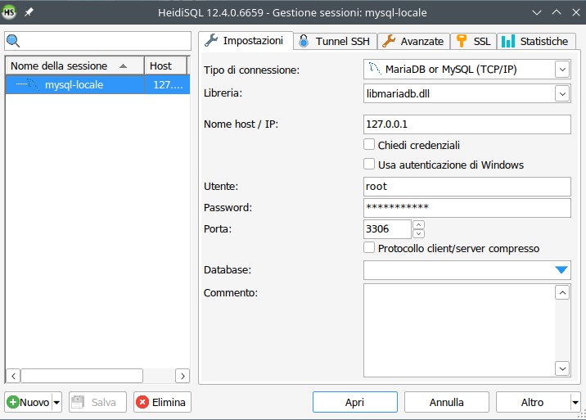Click the pin icon in title bar
The image size is (586, 420).
click(x=29, y=12)
